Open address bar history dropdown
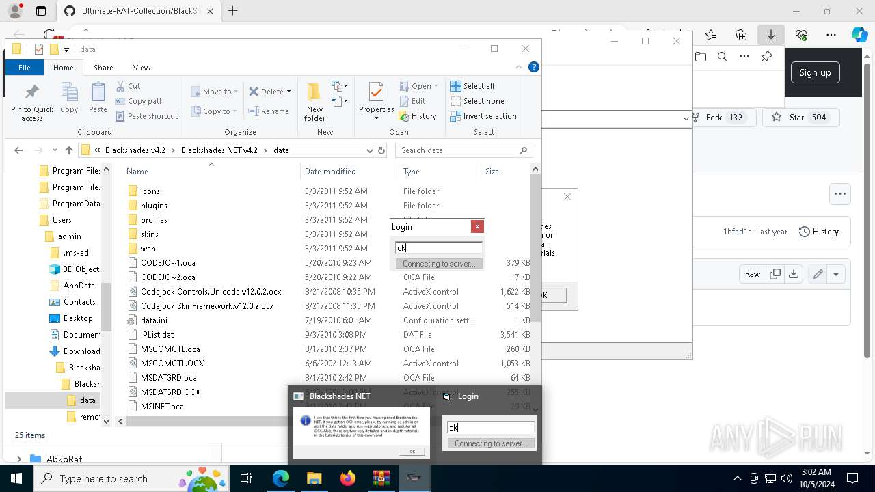 369,150
